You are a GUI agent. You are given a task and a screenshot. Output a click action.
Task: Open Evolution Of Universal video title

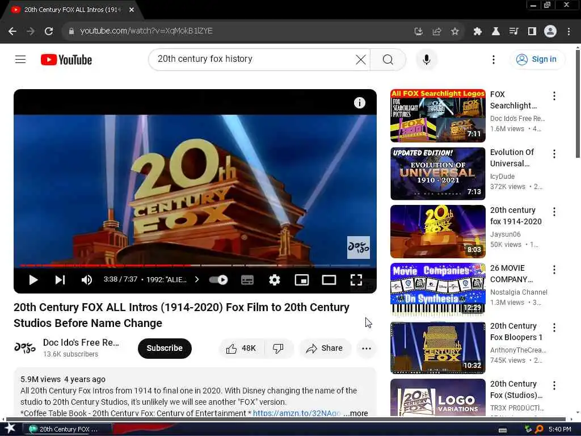tap(512, 158)
